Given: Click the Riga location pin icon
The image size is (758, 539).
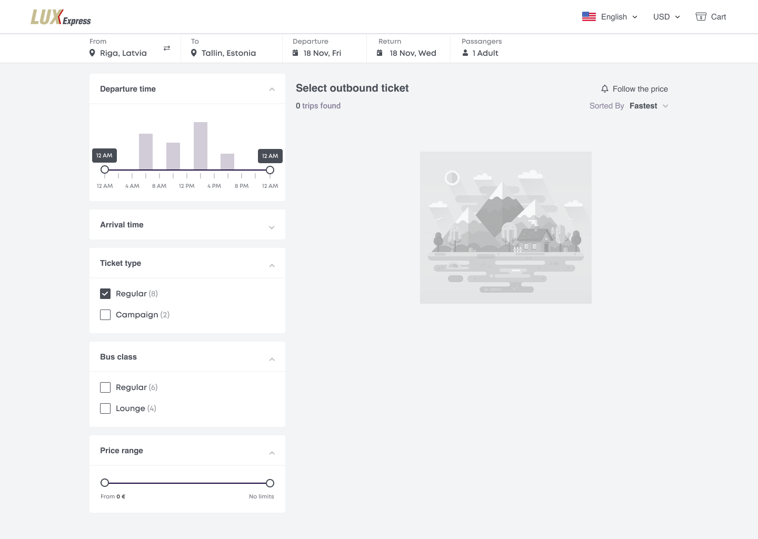Looking at the screenshot, I should (x=92, y=53).
